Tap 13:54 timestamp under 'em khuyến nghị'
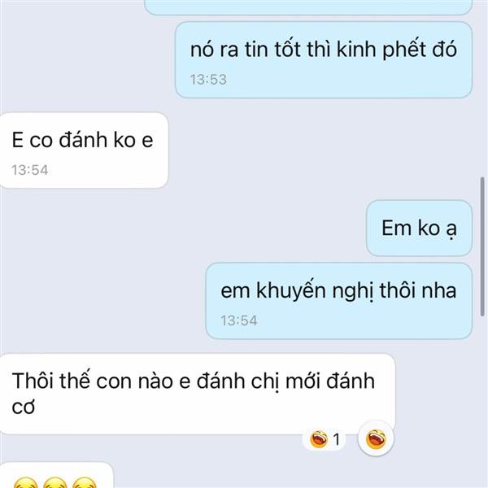The width and height of the screenshot is (488, 488). pyautogui.click(x=238, y=320)
